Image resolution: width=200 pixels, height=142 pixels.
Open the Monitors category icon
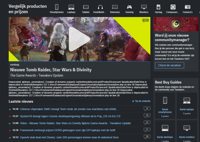pyautogui.click(x=144, y=7)
